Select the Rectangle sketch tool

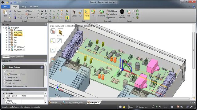point(42,11)
